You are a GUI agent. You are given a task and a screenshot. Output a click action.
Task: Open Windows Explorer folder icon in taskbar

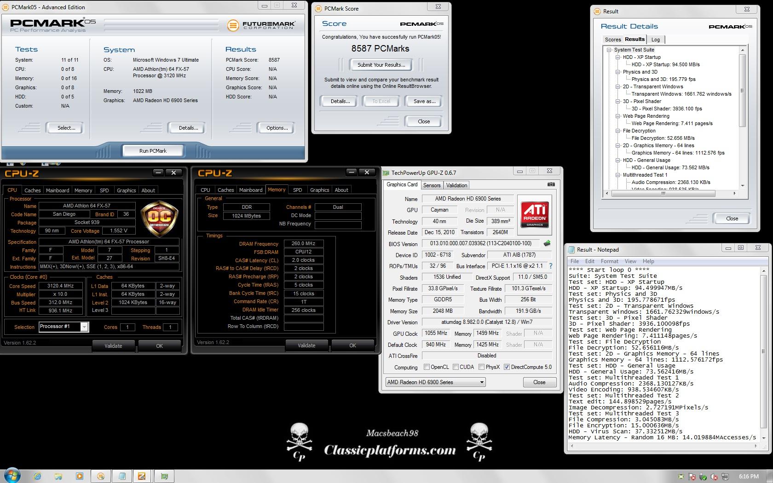coord(58,476)
